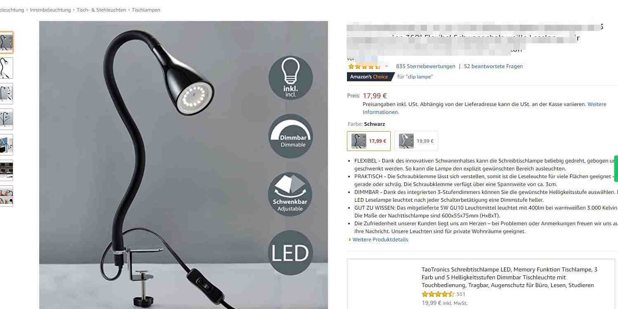Screen dimensions: 618x309
Task: Open the fifth thumbnail showing a desk setup
Action: (x=6, y=145)
